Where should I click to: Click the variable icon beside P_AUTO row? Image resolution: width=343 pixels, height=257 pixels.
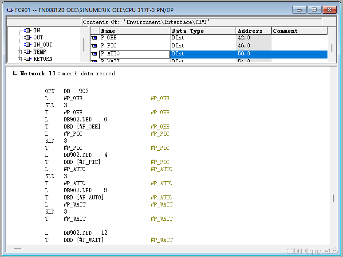pos(94,54)
